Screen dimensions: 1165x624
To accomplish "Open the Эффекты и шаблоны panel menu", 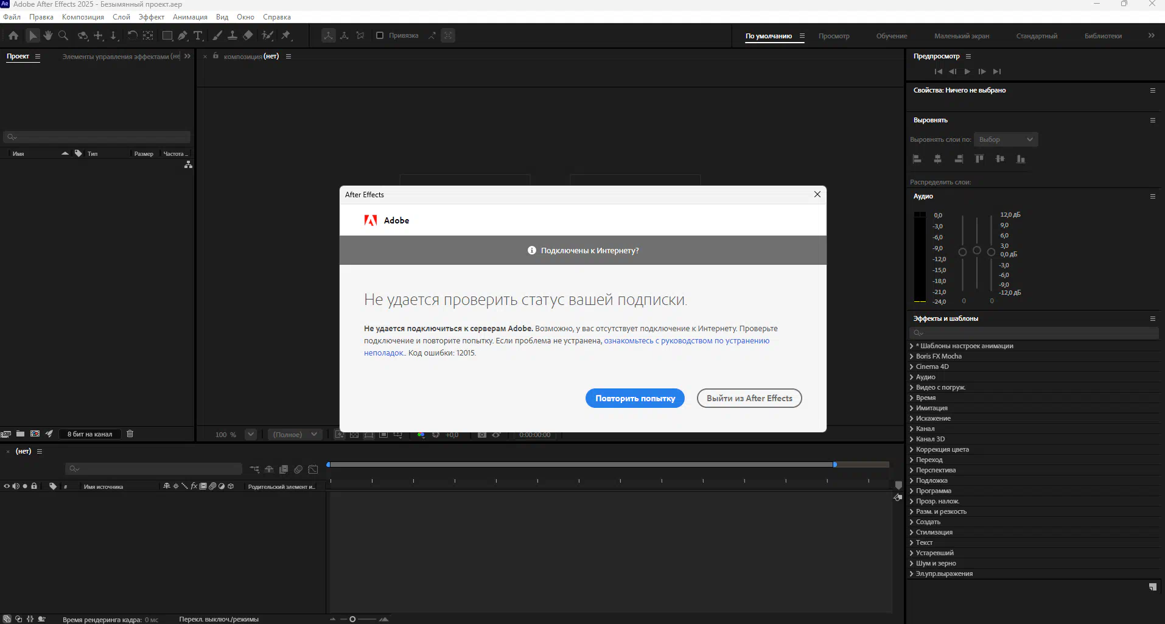I will tap(1152, 318).
